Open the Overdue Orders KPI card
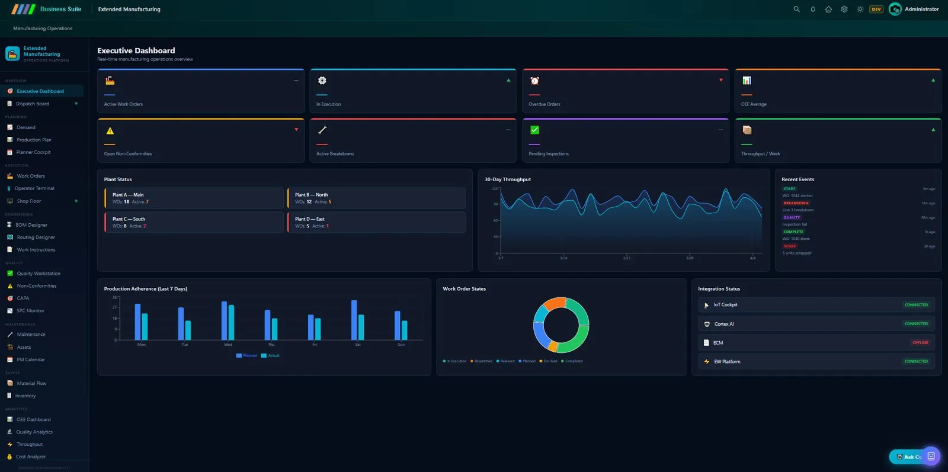 (x=625, y=91)
